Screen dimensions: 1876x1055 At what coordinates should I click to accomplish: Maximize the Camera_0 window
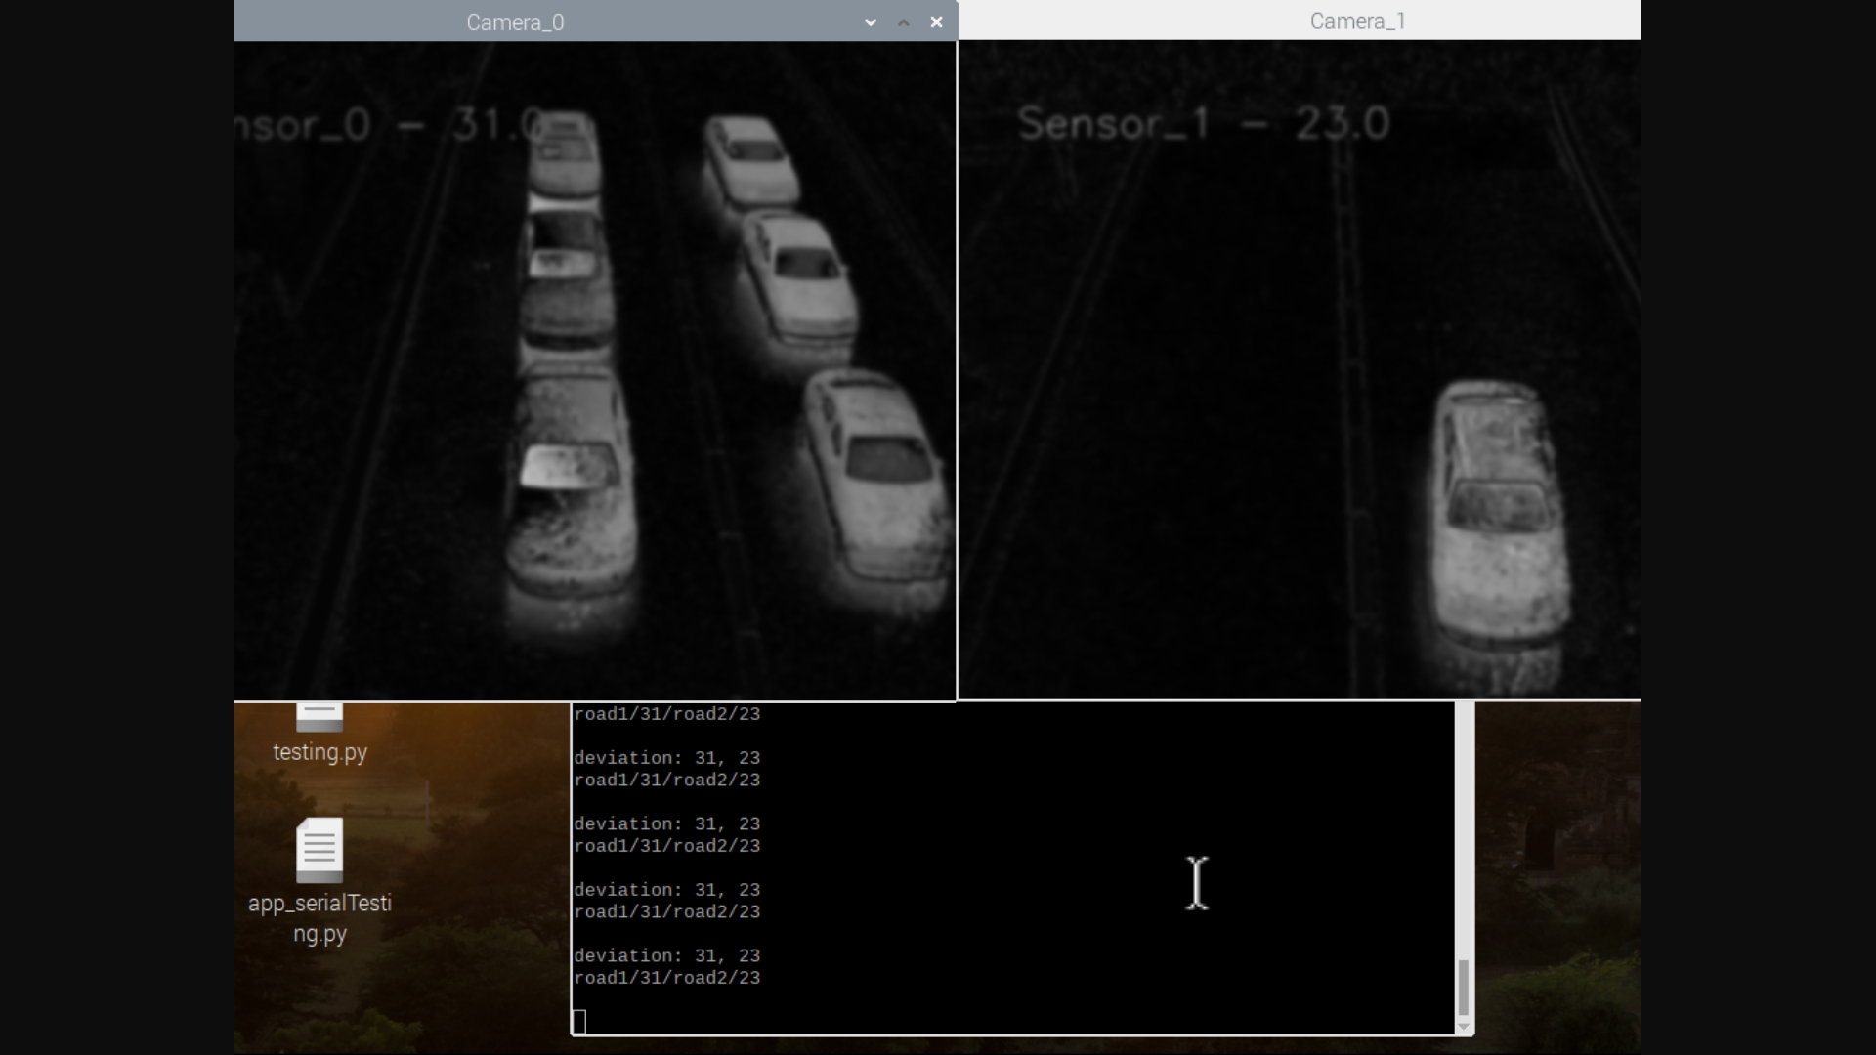tap(904, 21)
